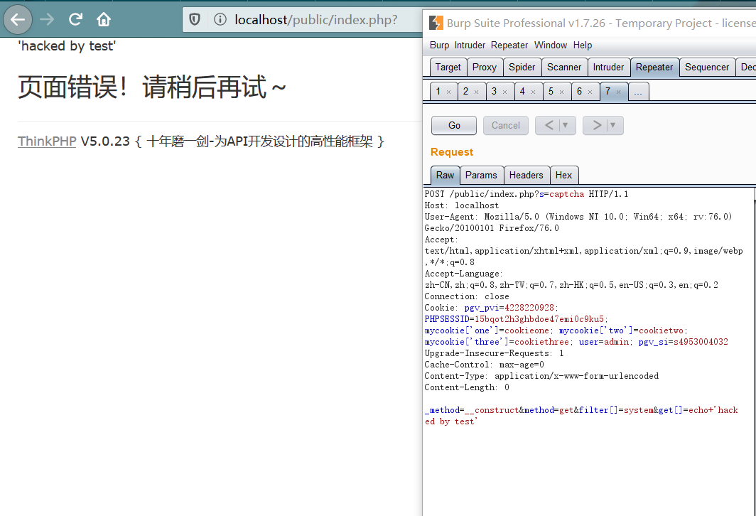The height and width of the screenshot is (516, 756).
Task: Switch to the Intruder tool tab
Action: [x=608, y=67]
